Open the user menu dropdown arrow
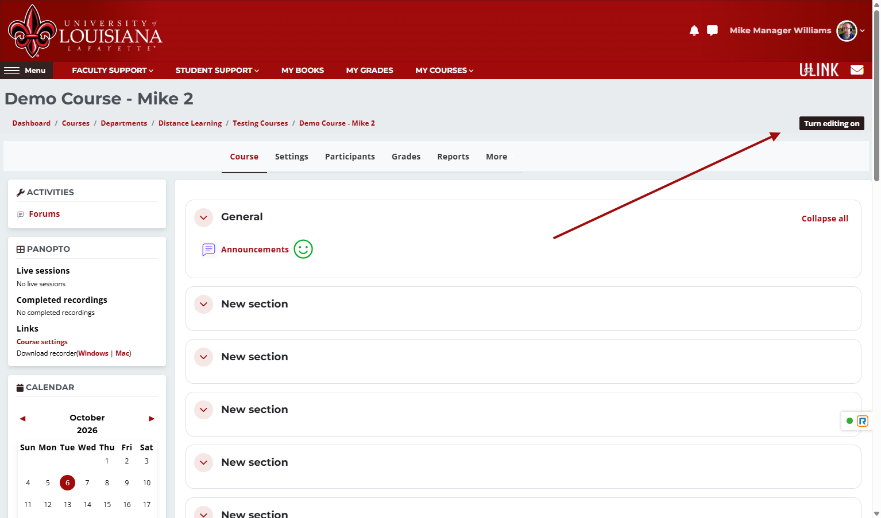The height and width of the screenshot is (518, 881). [862, 31]
